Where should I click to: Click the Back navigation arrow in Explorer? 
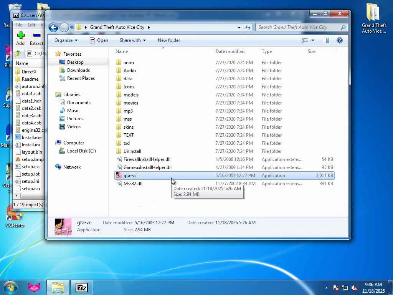coord(53,27)
